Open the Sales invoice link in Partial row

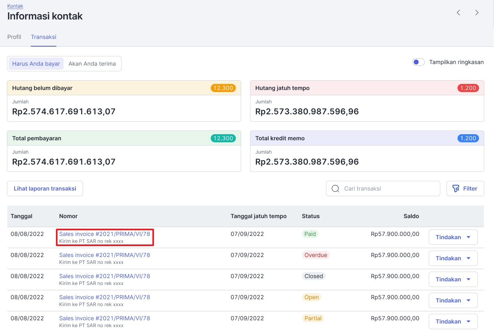coord(105,318)
